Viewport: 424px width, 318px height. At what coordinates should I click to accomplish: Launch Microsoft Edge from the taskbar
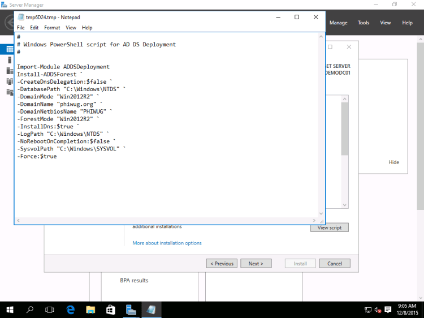click(71, 310)
